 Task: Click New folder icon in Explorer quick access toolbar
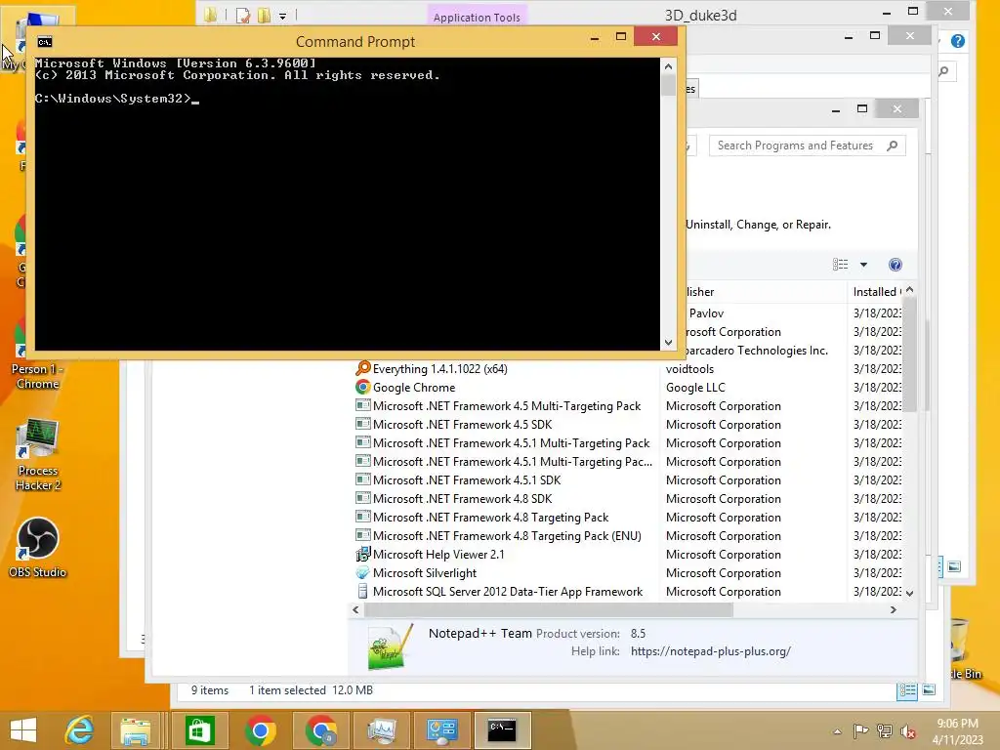point(264,16)
